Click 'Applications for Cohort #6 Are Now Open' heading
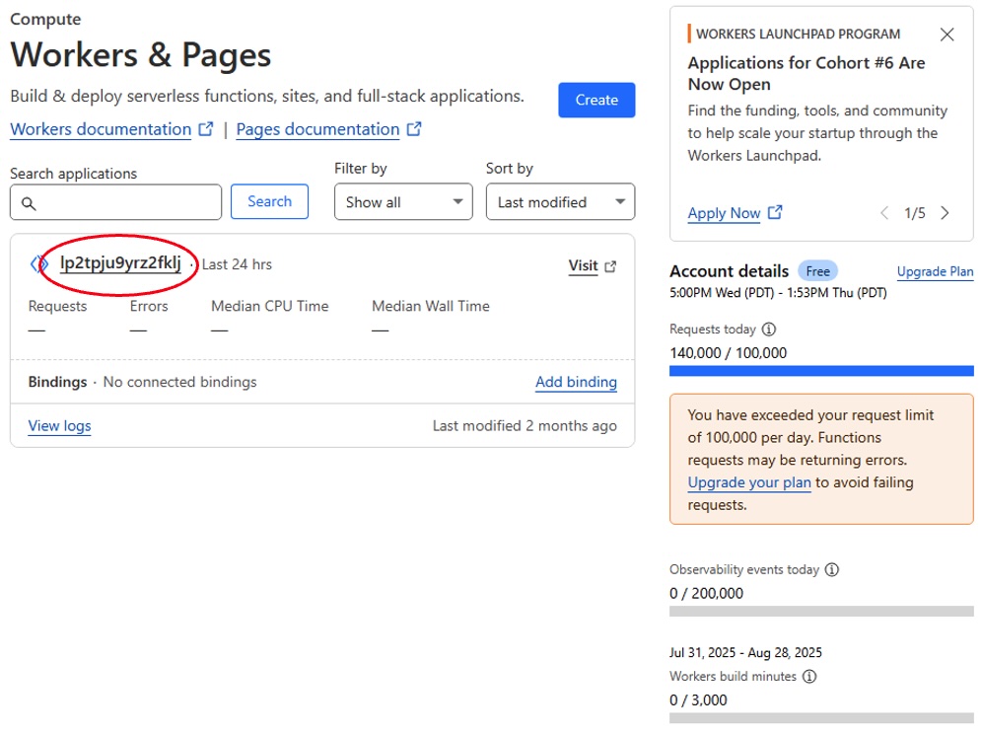981x735 pixels. (806, 73)
